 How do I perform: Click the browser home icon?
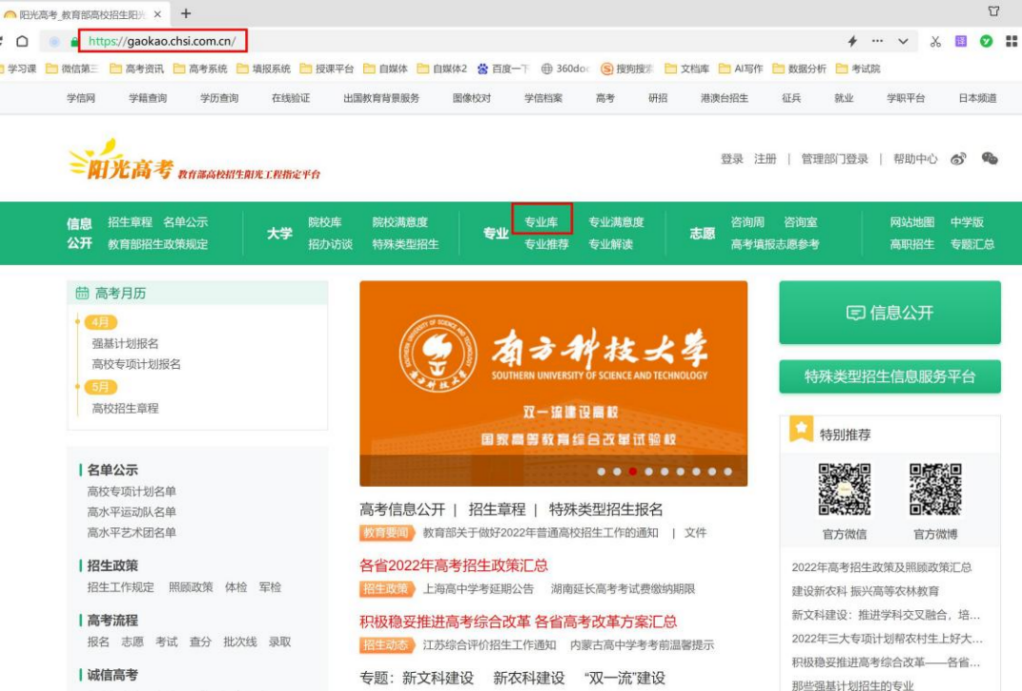coord(22,41)
